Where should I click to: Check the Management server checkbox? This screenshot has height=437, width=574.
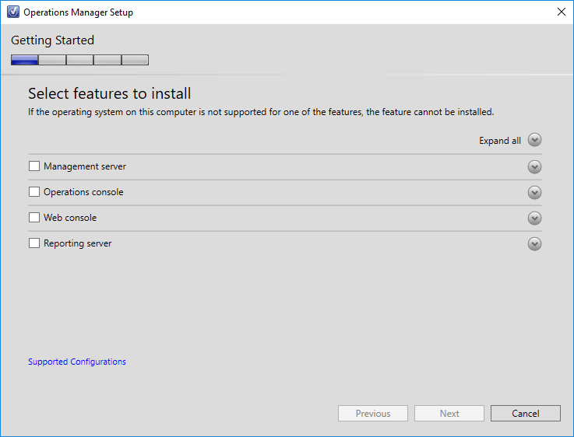pyautogui.click(x=34, y=166)
